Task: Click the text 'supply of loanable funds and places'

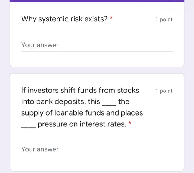Action: click(82, 113)
